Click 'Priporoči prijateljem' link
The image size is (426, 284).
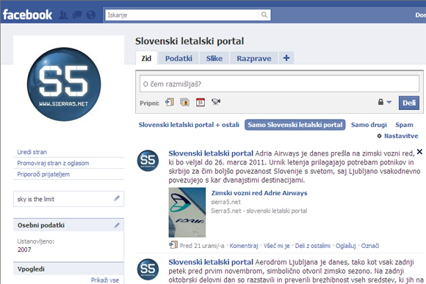[43, 174]
